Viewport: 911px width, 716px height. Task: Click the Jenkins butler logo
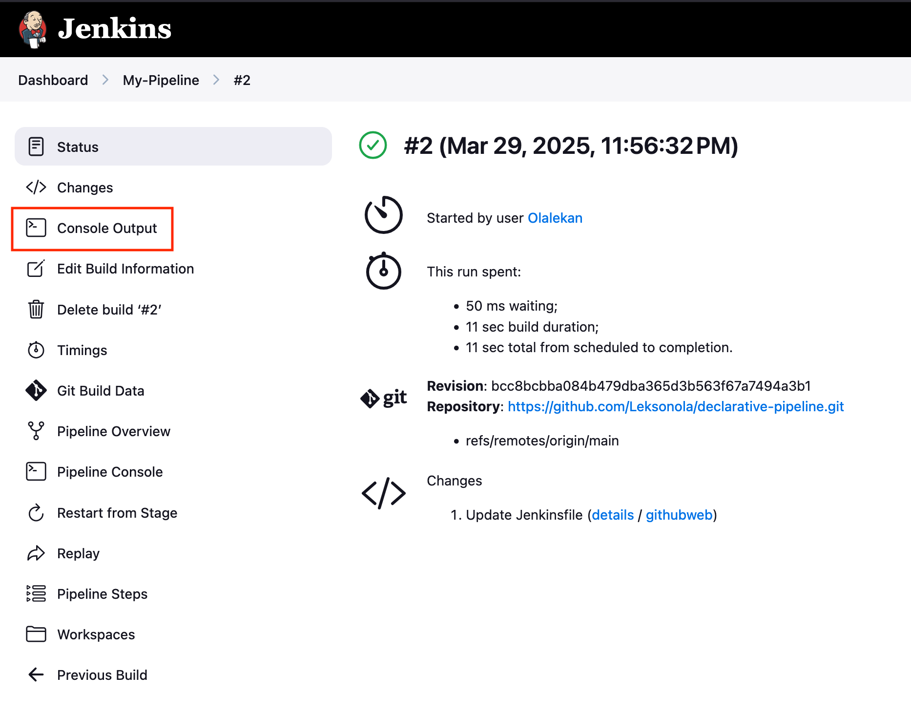coord(32,29)
